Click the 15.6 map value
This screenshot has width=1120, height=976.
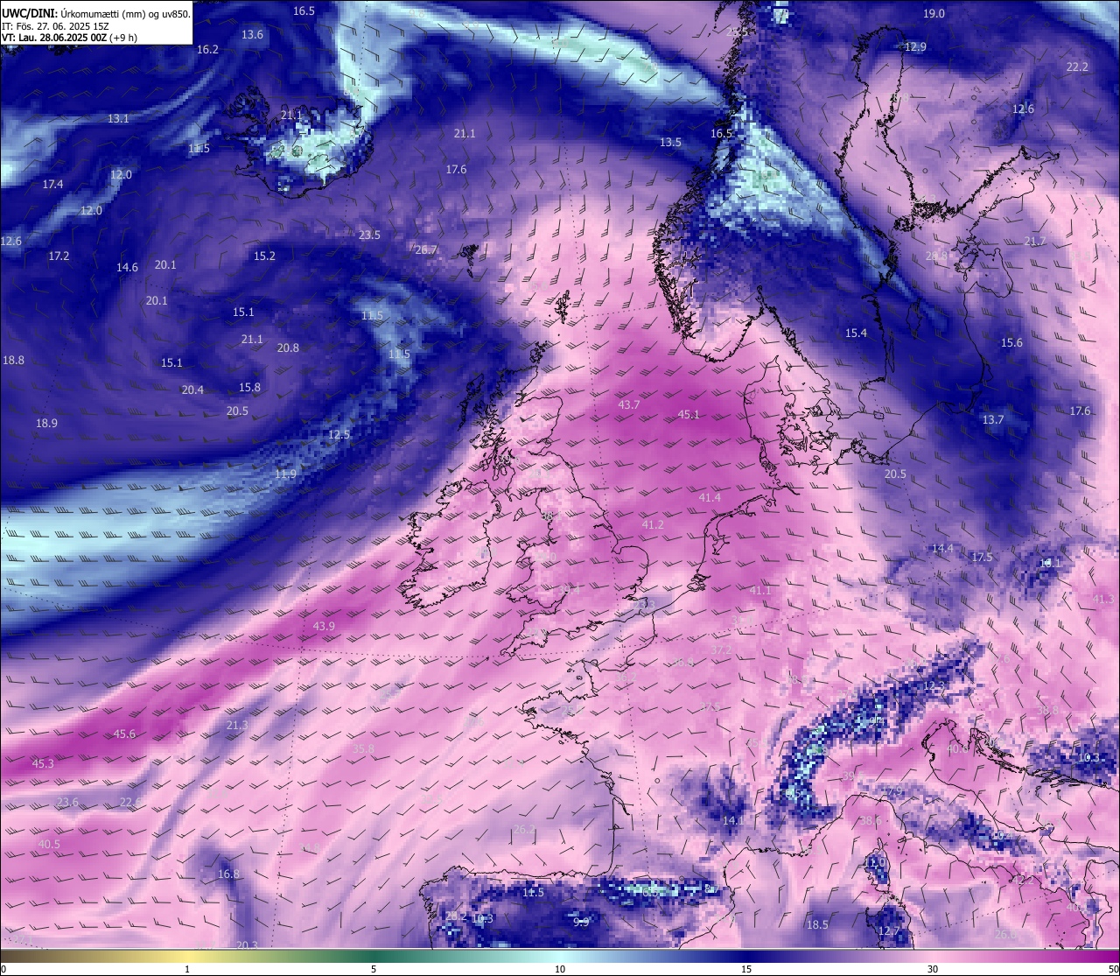pos(1011,343)
